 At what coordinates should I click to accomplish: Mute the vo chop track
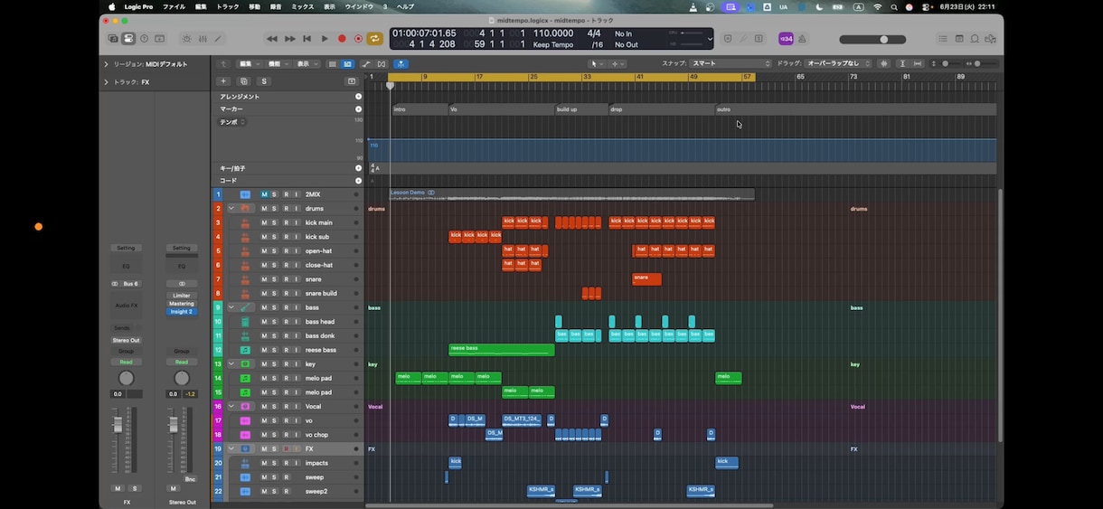pos(264,435)
